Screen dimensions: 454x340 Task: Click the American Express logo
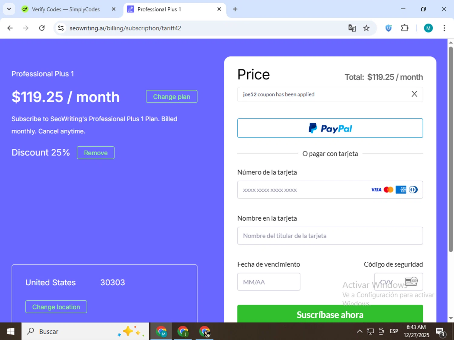401,190
